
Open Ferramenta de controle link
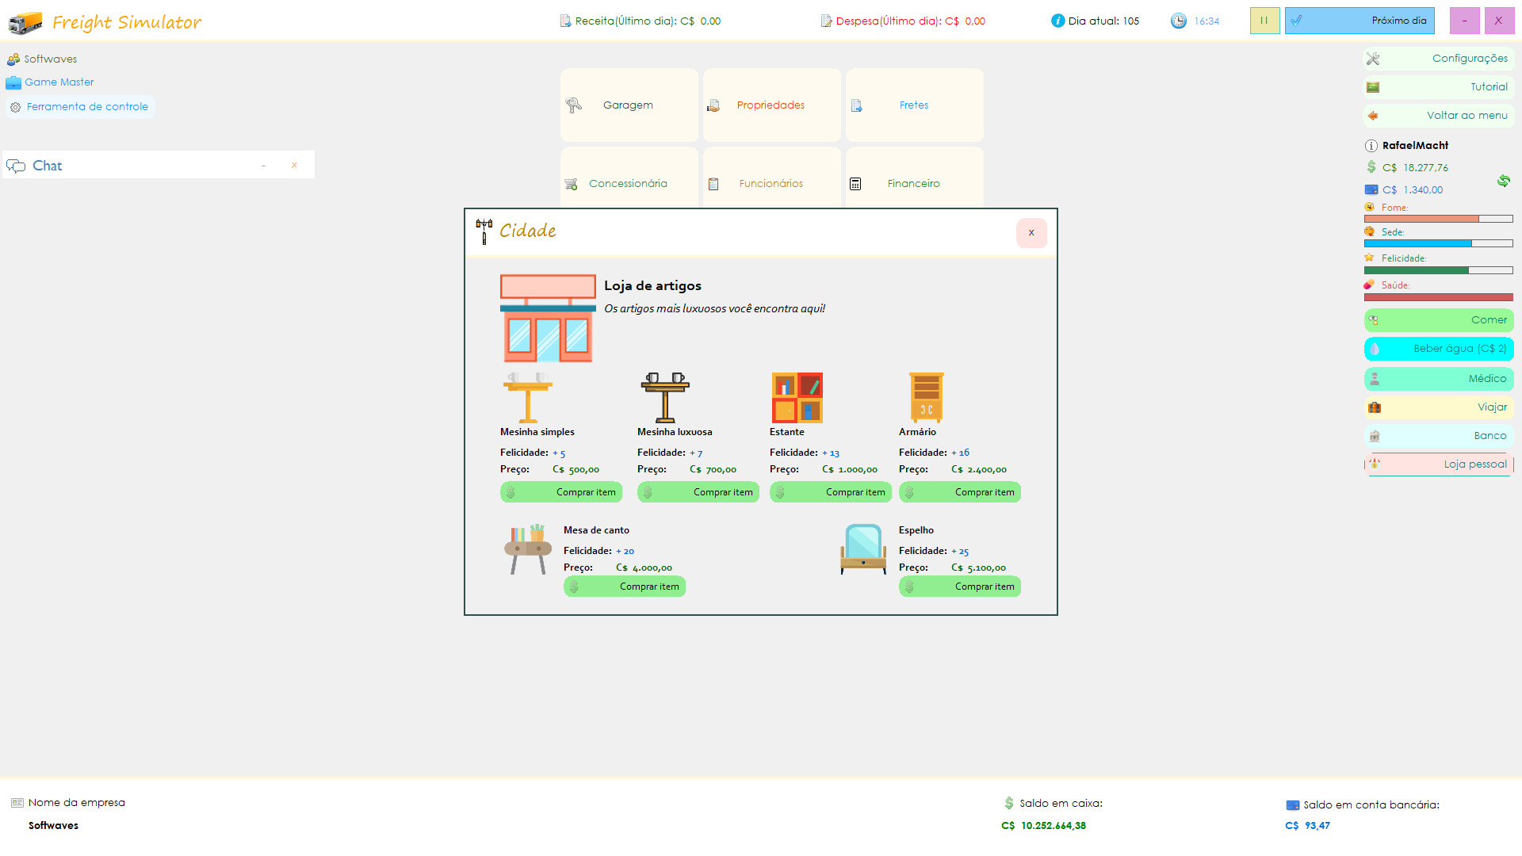pos(87,107)
